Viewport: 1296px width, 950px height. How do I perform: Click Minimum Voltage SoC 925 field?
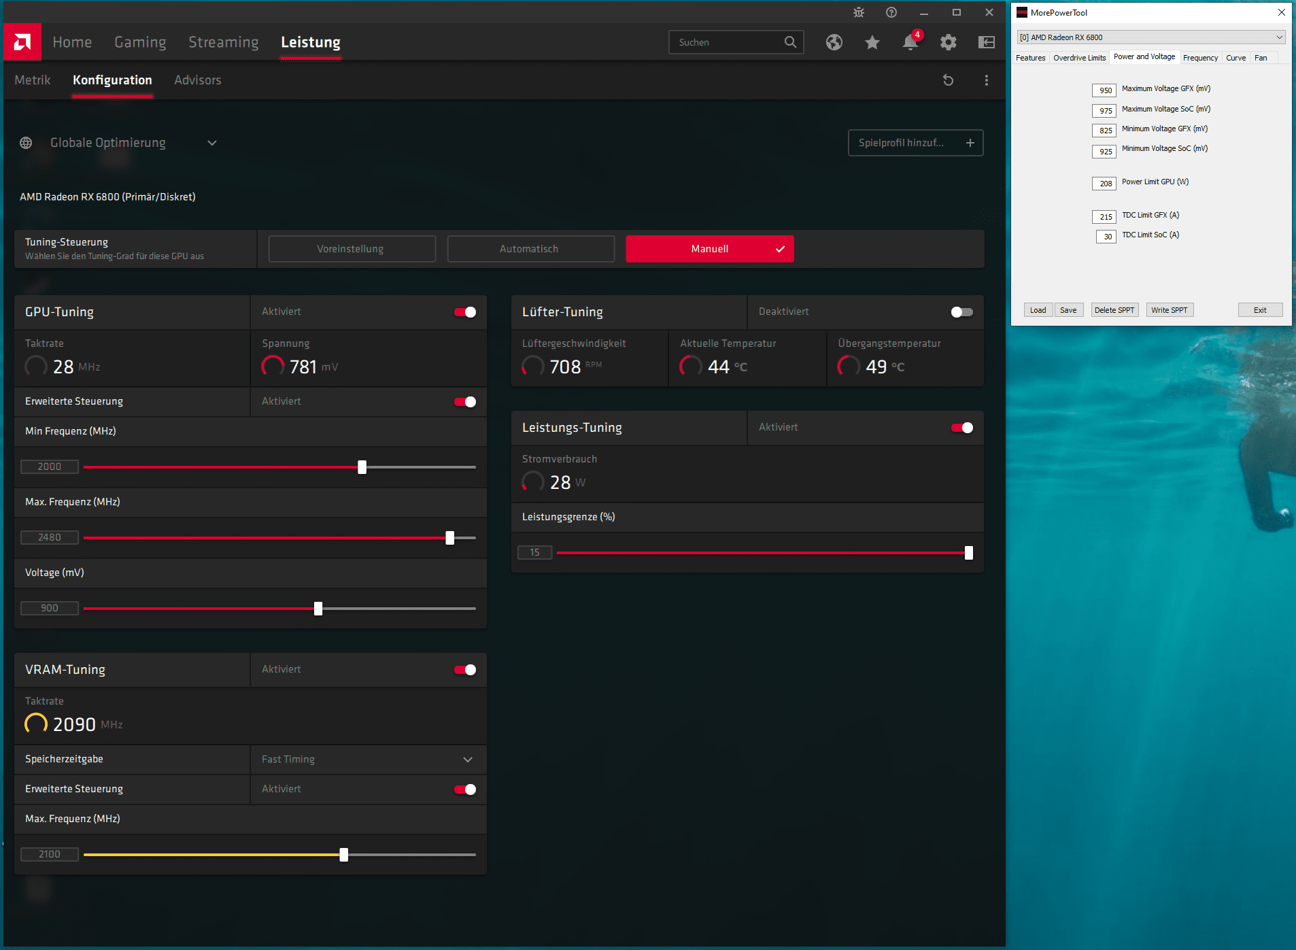pyautogui.click(x=1104, y=151)
